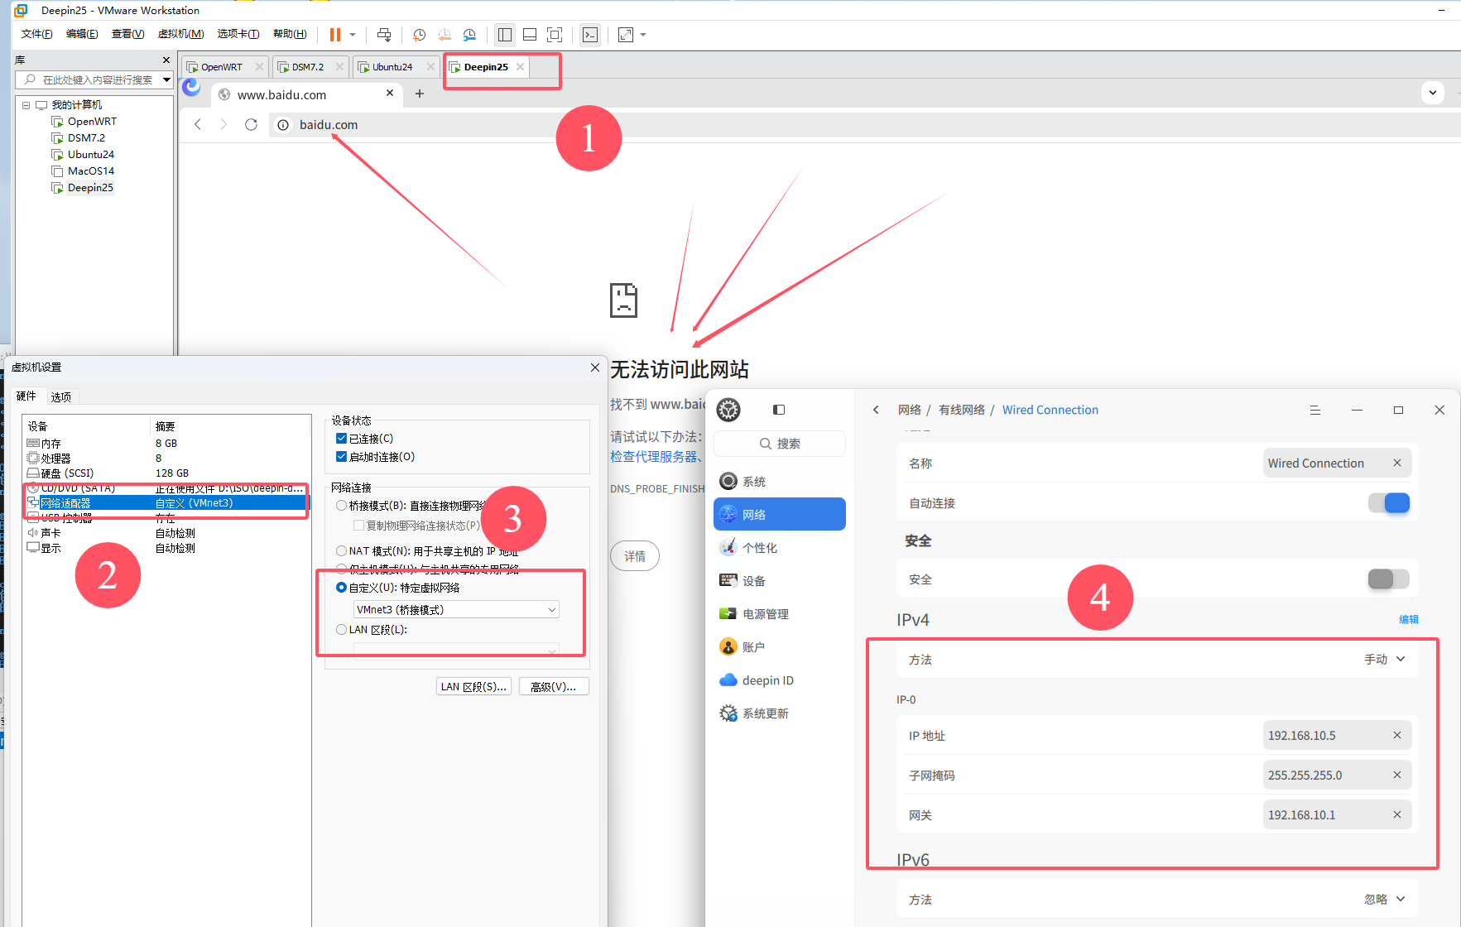
Task: Select the NAT 模式 radio button
Action: (341, 551)
